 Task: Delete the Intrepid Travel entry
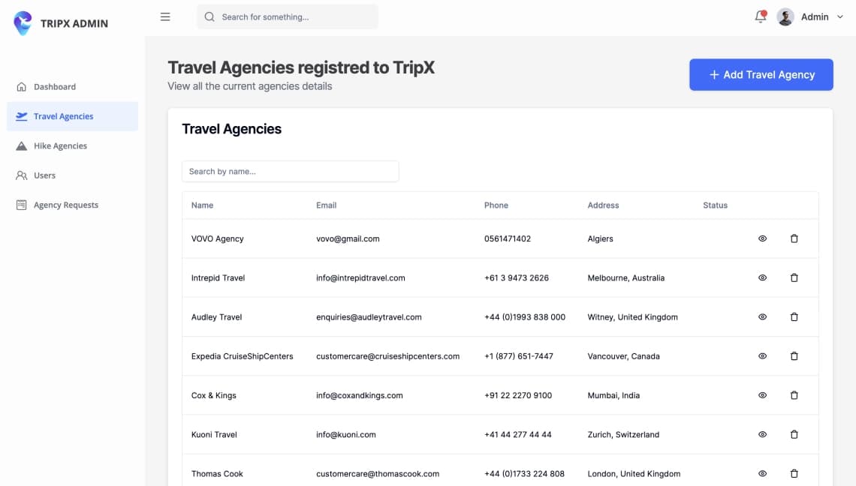(794, 277)
